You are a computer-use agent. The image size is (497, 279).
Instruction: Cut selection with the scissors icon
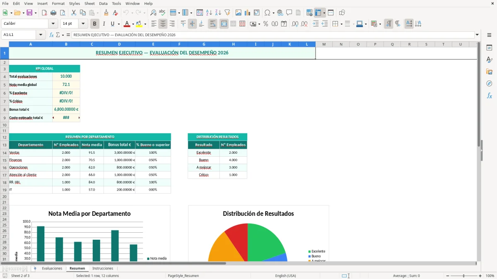(74, 13)
